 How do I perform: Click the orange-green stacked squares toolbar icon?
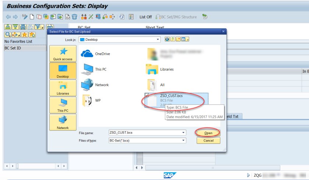point(46,17)
